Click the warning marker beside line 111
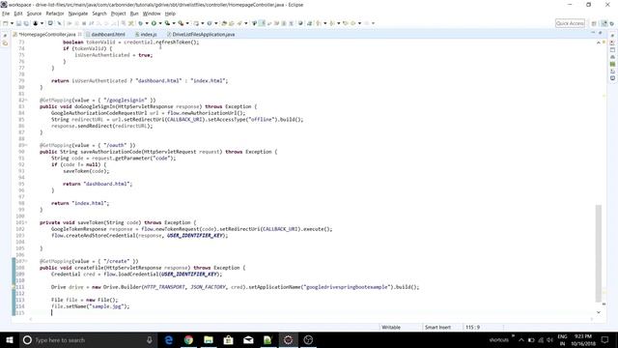 click(14, 287)
